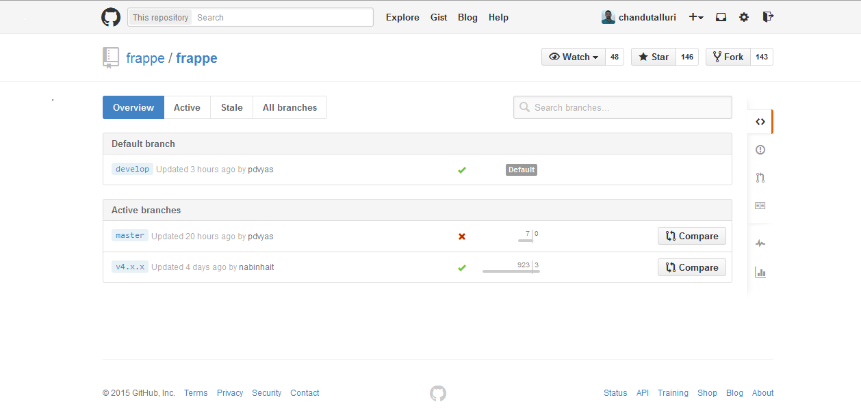Open the bold frappe repository link
The image size is (861, 417).
[x=196, y=58]
